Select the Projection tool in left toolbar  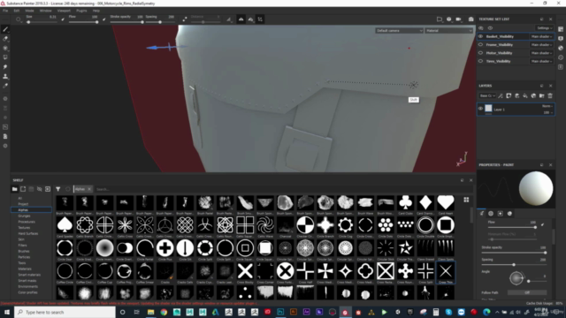coord(5,49)
